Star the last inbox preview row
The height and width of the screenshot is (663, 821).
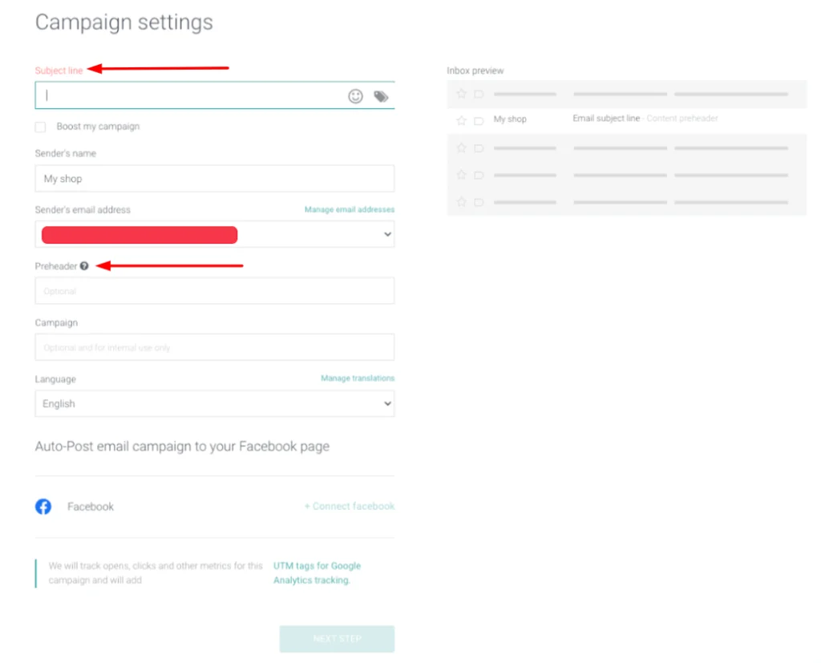461,202
